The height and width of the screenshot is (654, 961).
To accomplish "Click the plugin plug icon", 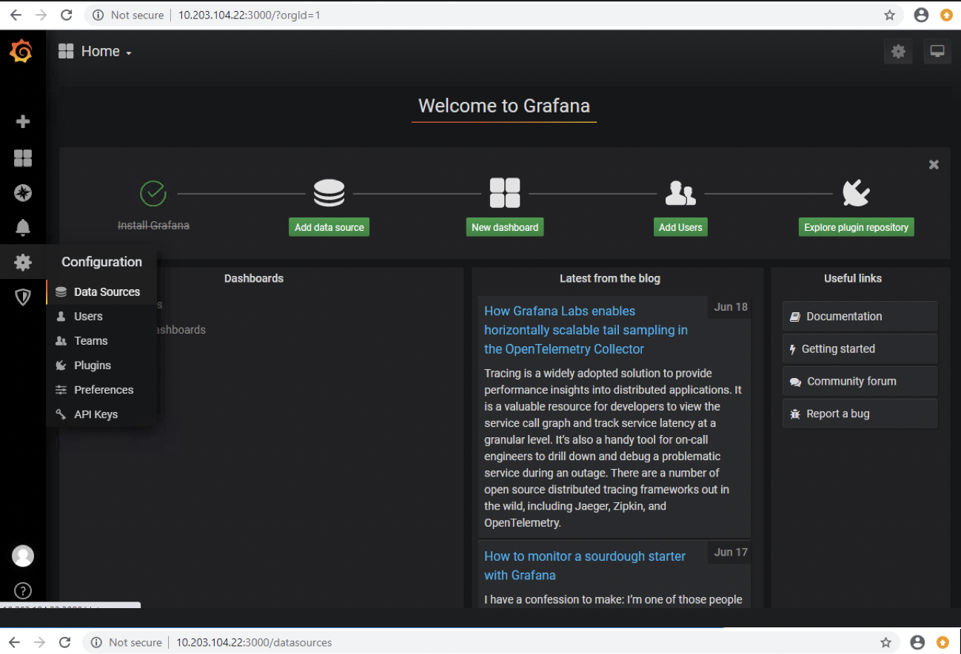I will pos(857,193).
